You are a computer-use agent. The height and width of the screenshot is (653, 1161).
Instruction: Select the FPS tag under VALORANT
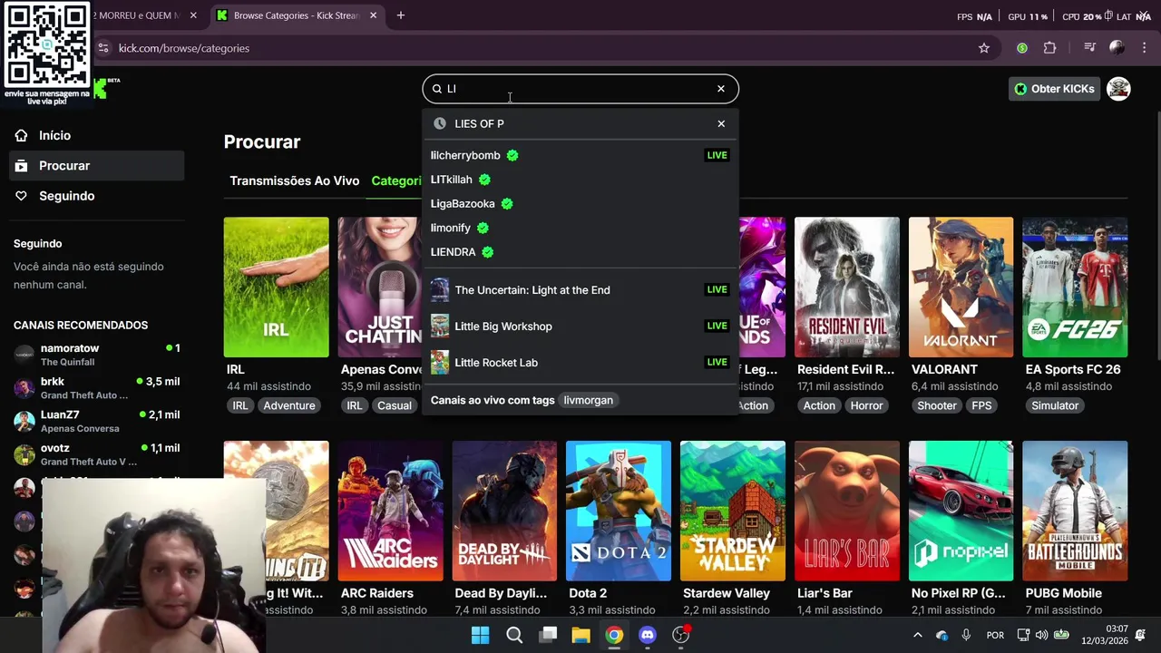(x=981, y=405)
